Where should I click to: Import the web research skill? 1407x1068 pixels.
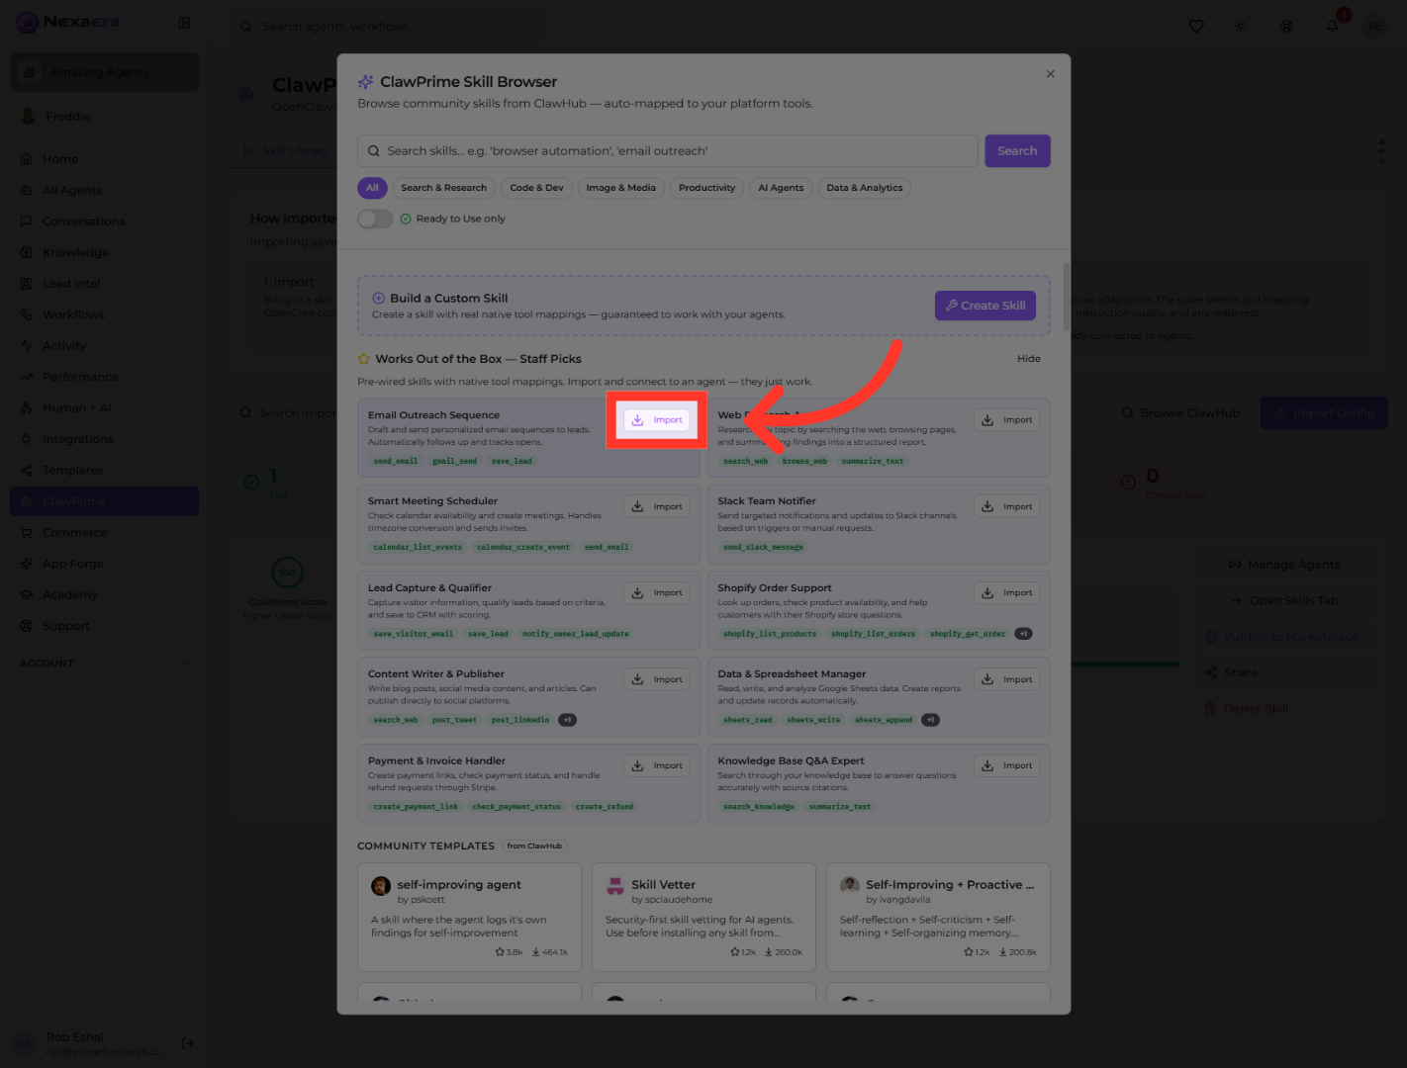1006,420
